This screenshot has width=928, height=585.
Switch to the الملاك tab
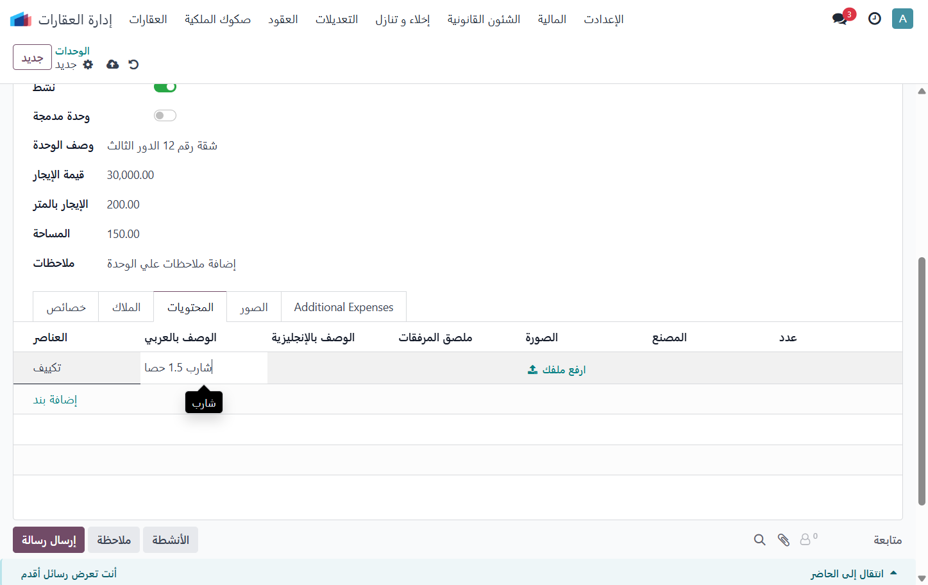point(126,307)
